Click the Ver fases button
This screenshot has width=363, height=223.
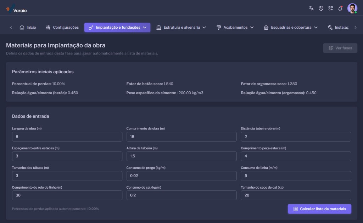coord(340,48)
